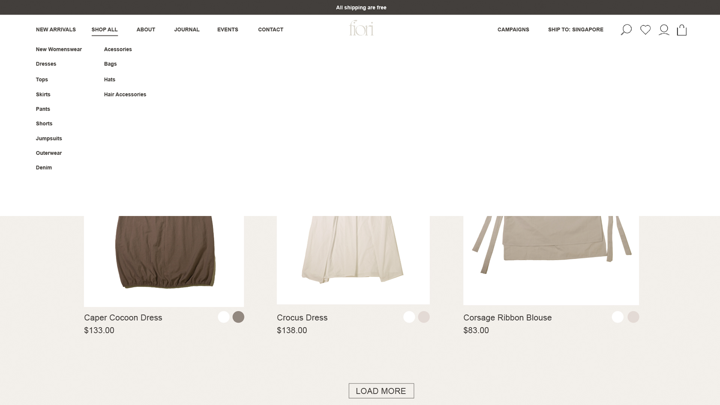Pick white swatch for Corsage Ribbon Blouse
The height and width of the screenshot is (405, 720).
(x=618, y=317)
